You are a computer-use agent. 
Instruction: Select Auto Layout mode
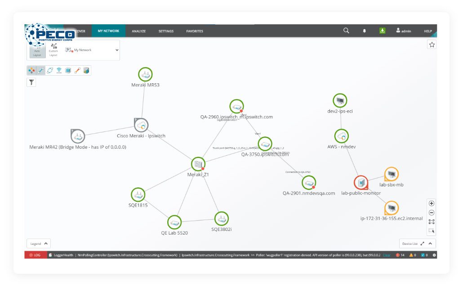coord(37,51)
